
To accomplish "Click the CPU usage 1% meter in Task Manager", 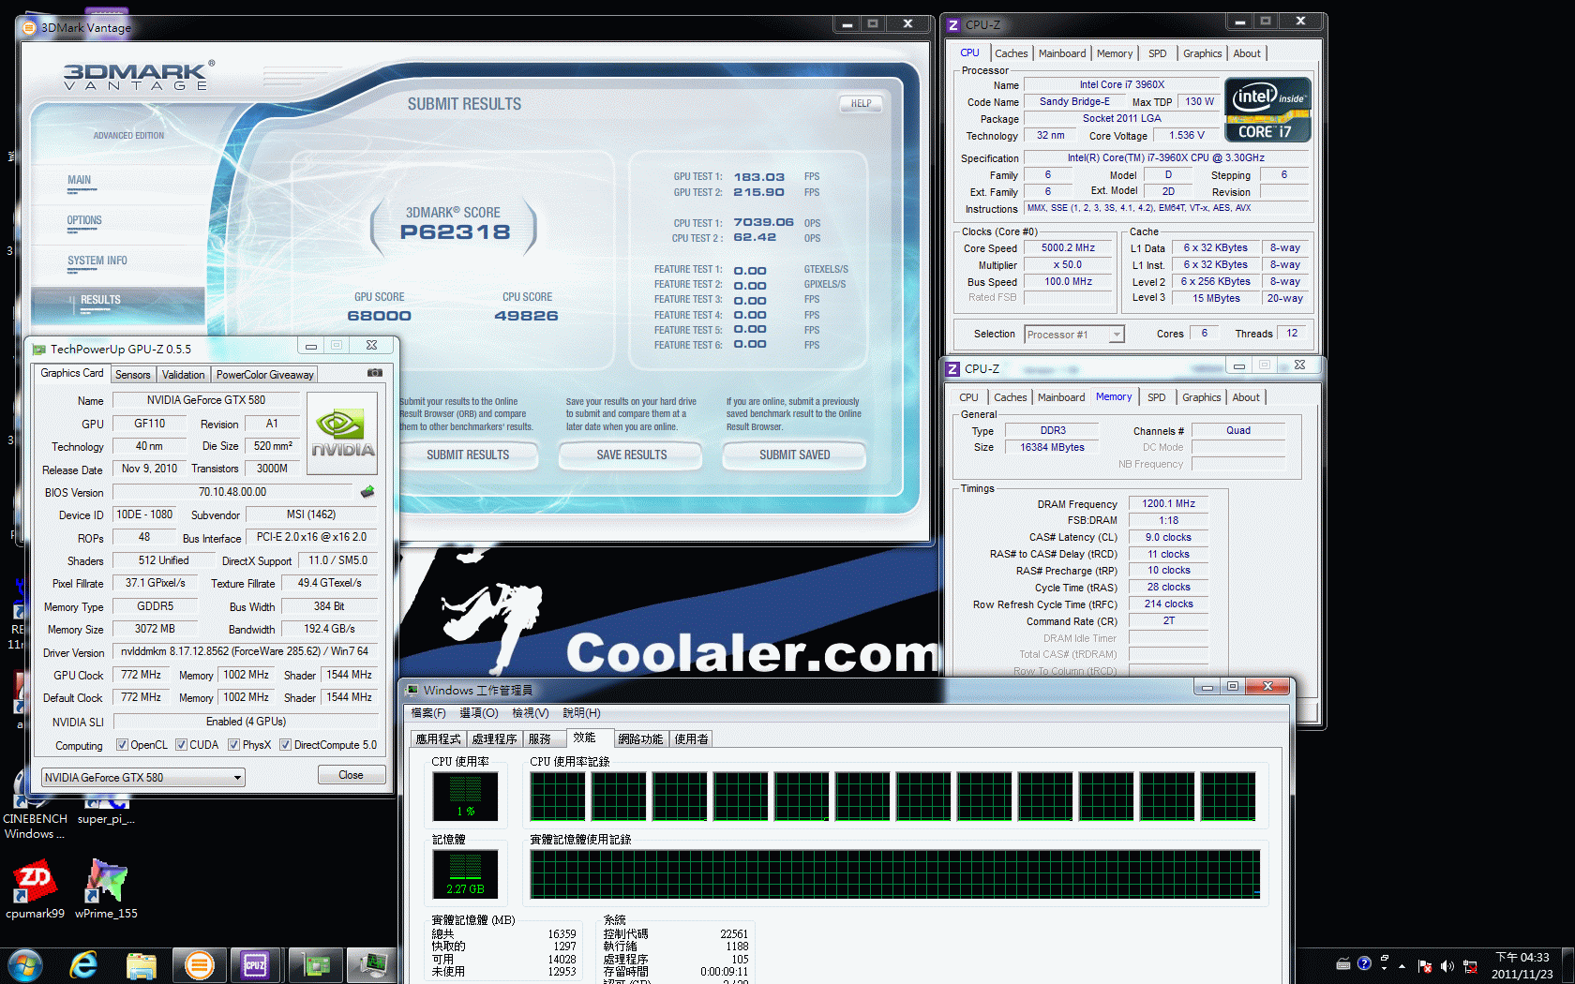I will [x=465, y=796].
